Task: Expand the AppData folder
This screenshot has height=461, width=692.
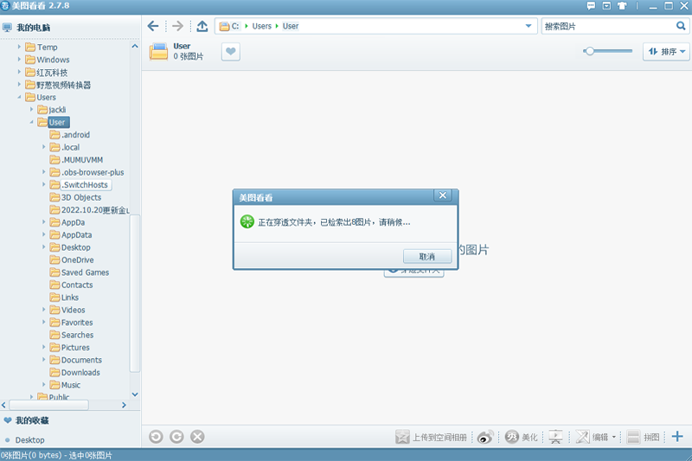Action: pyautogui.click(x=44, y=234)
